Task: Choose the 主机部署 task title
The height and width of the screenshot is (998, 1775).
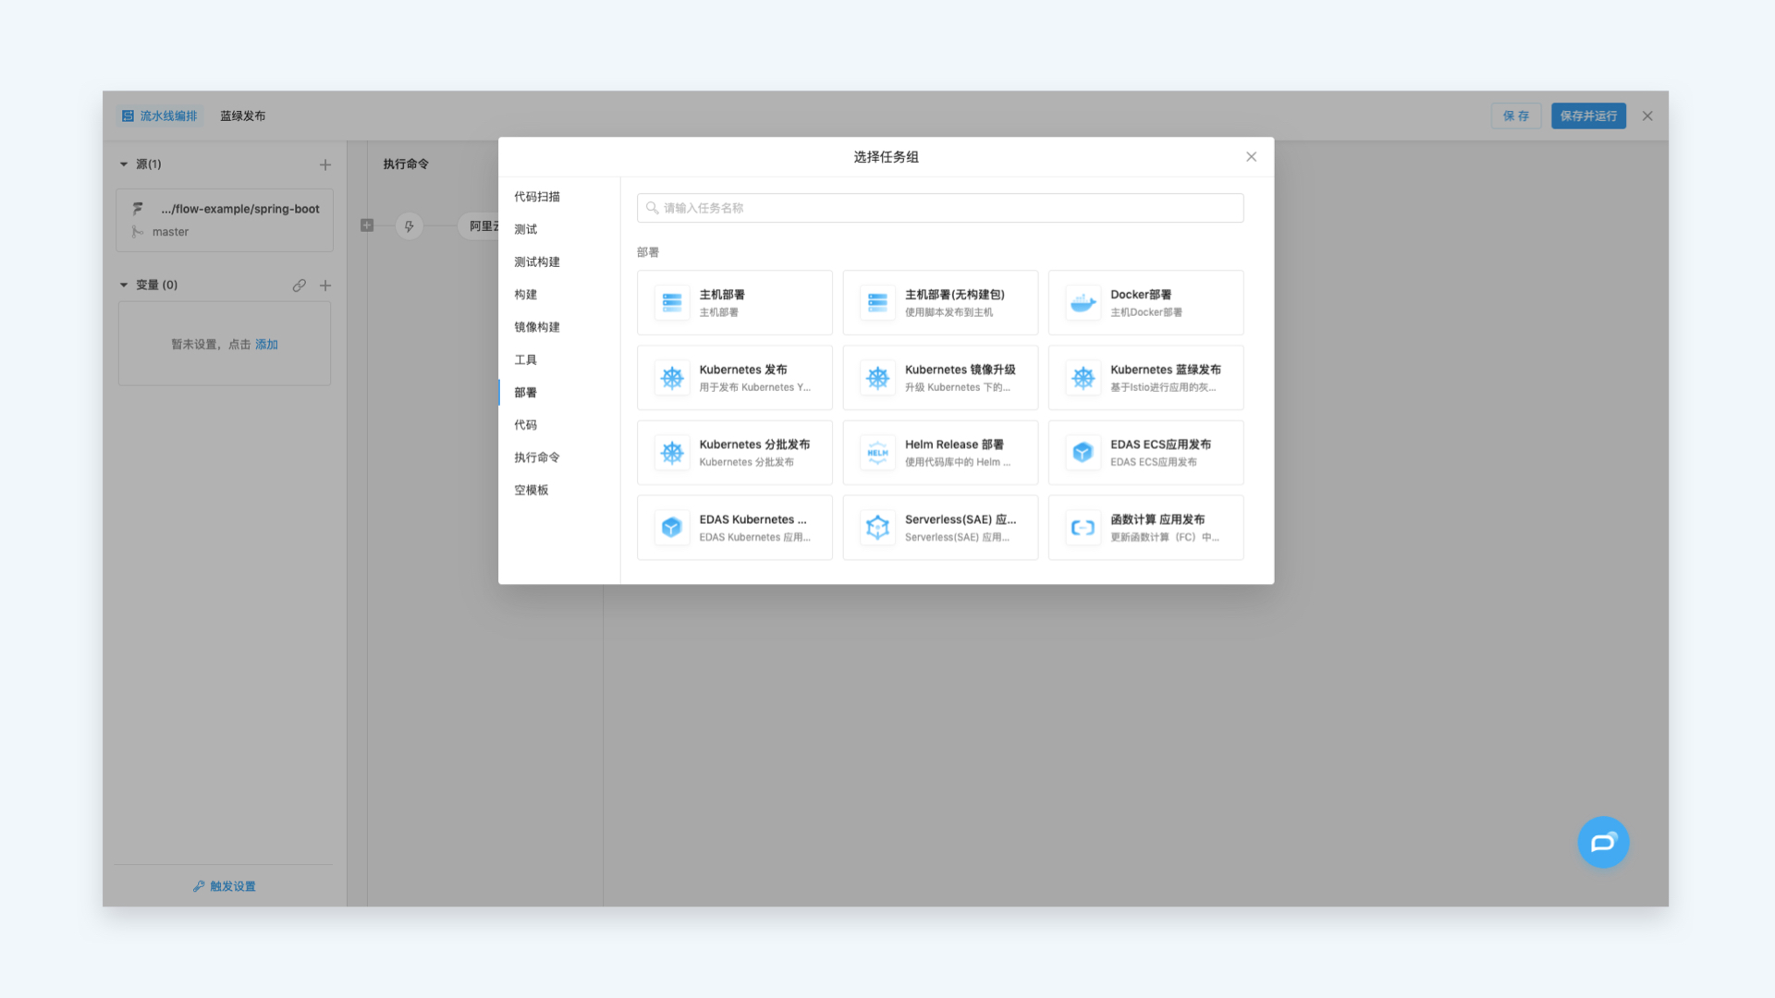Action: (x=721, y=294)
